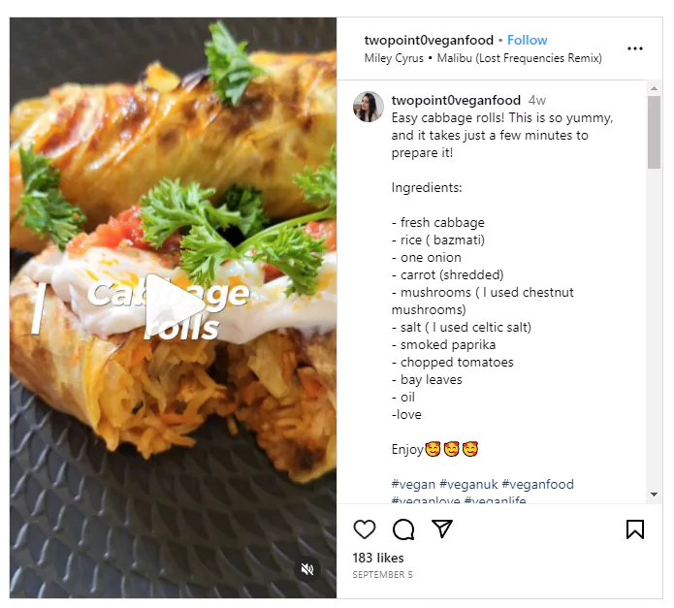Click the username at the caption start

[456, 100]
